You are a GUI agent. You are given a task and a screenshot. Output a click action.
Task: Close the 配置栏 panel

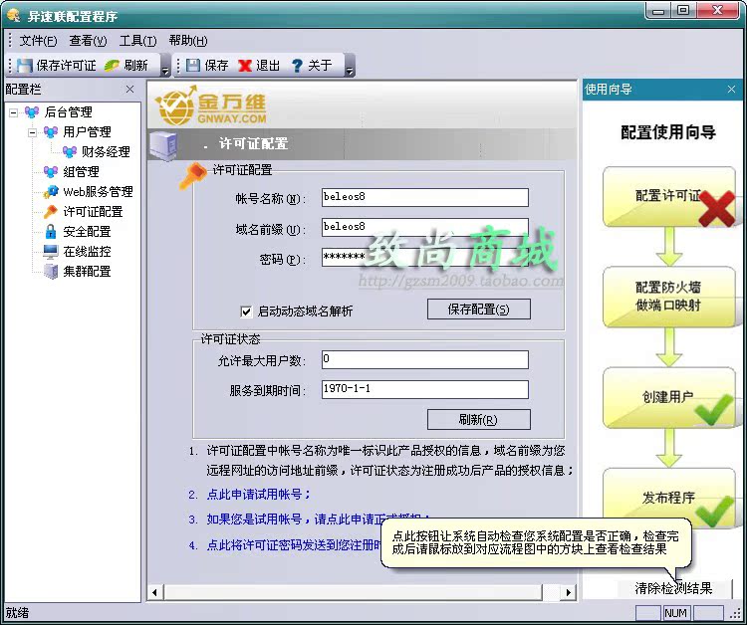coord(129,90)
